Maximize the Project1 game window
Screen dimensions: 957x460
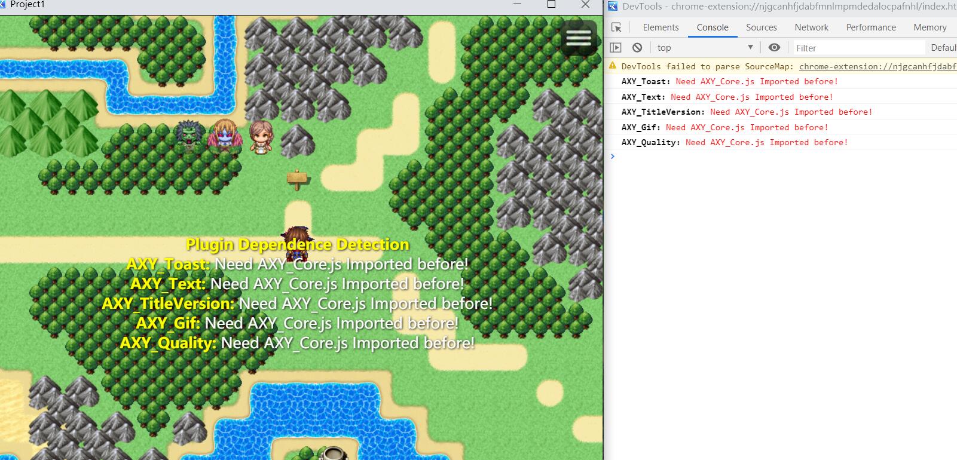pyautogui.click(x=551, y=4)
